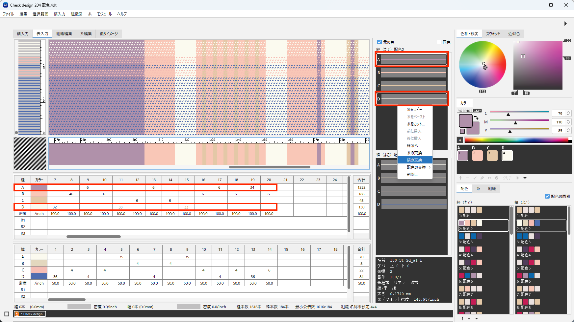The width and height of the screenshot is (574, 322).
Task: Choose 縞の交換 from the context menu
Action: coord(414,160)
